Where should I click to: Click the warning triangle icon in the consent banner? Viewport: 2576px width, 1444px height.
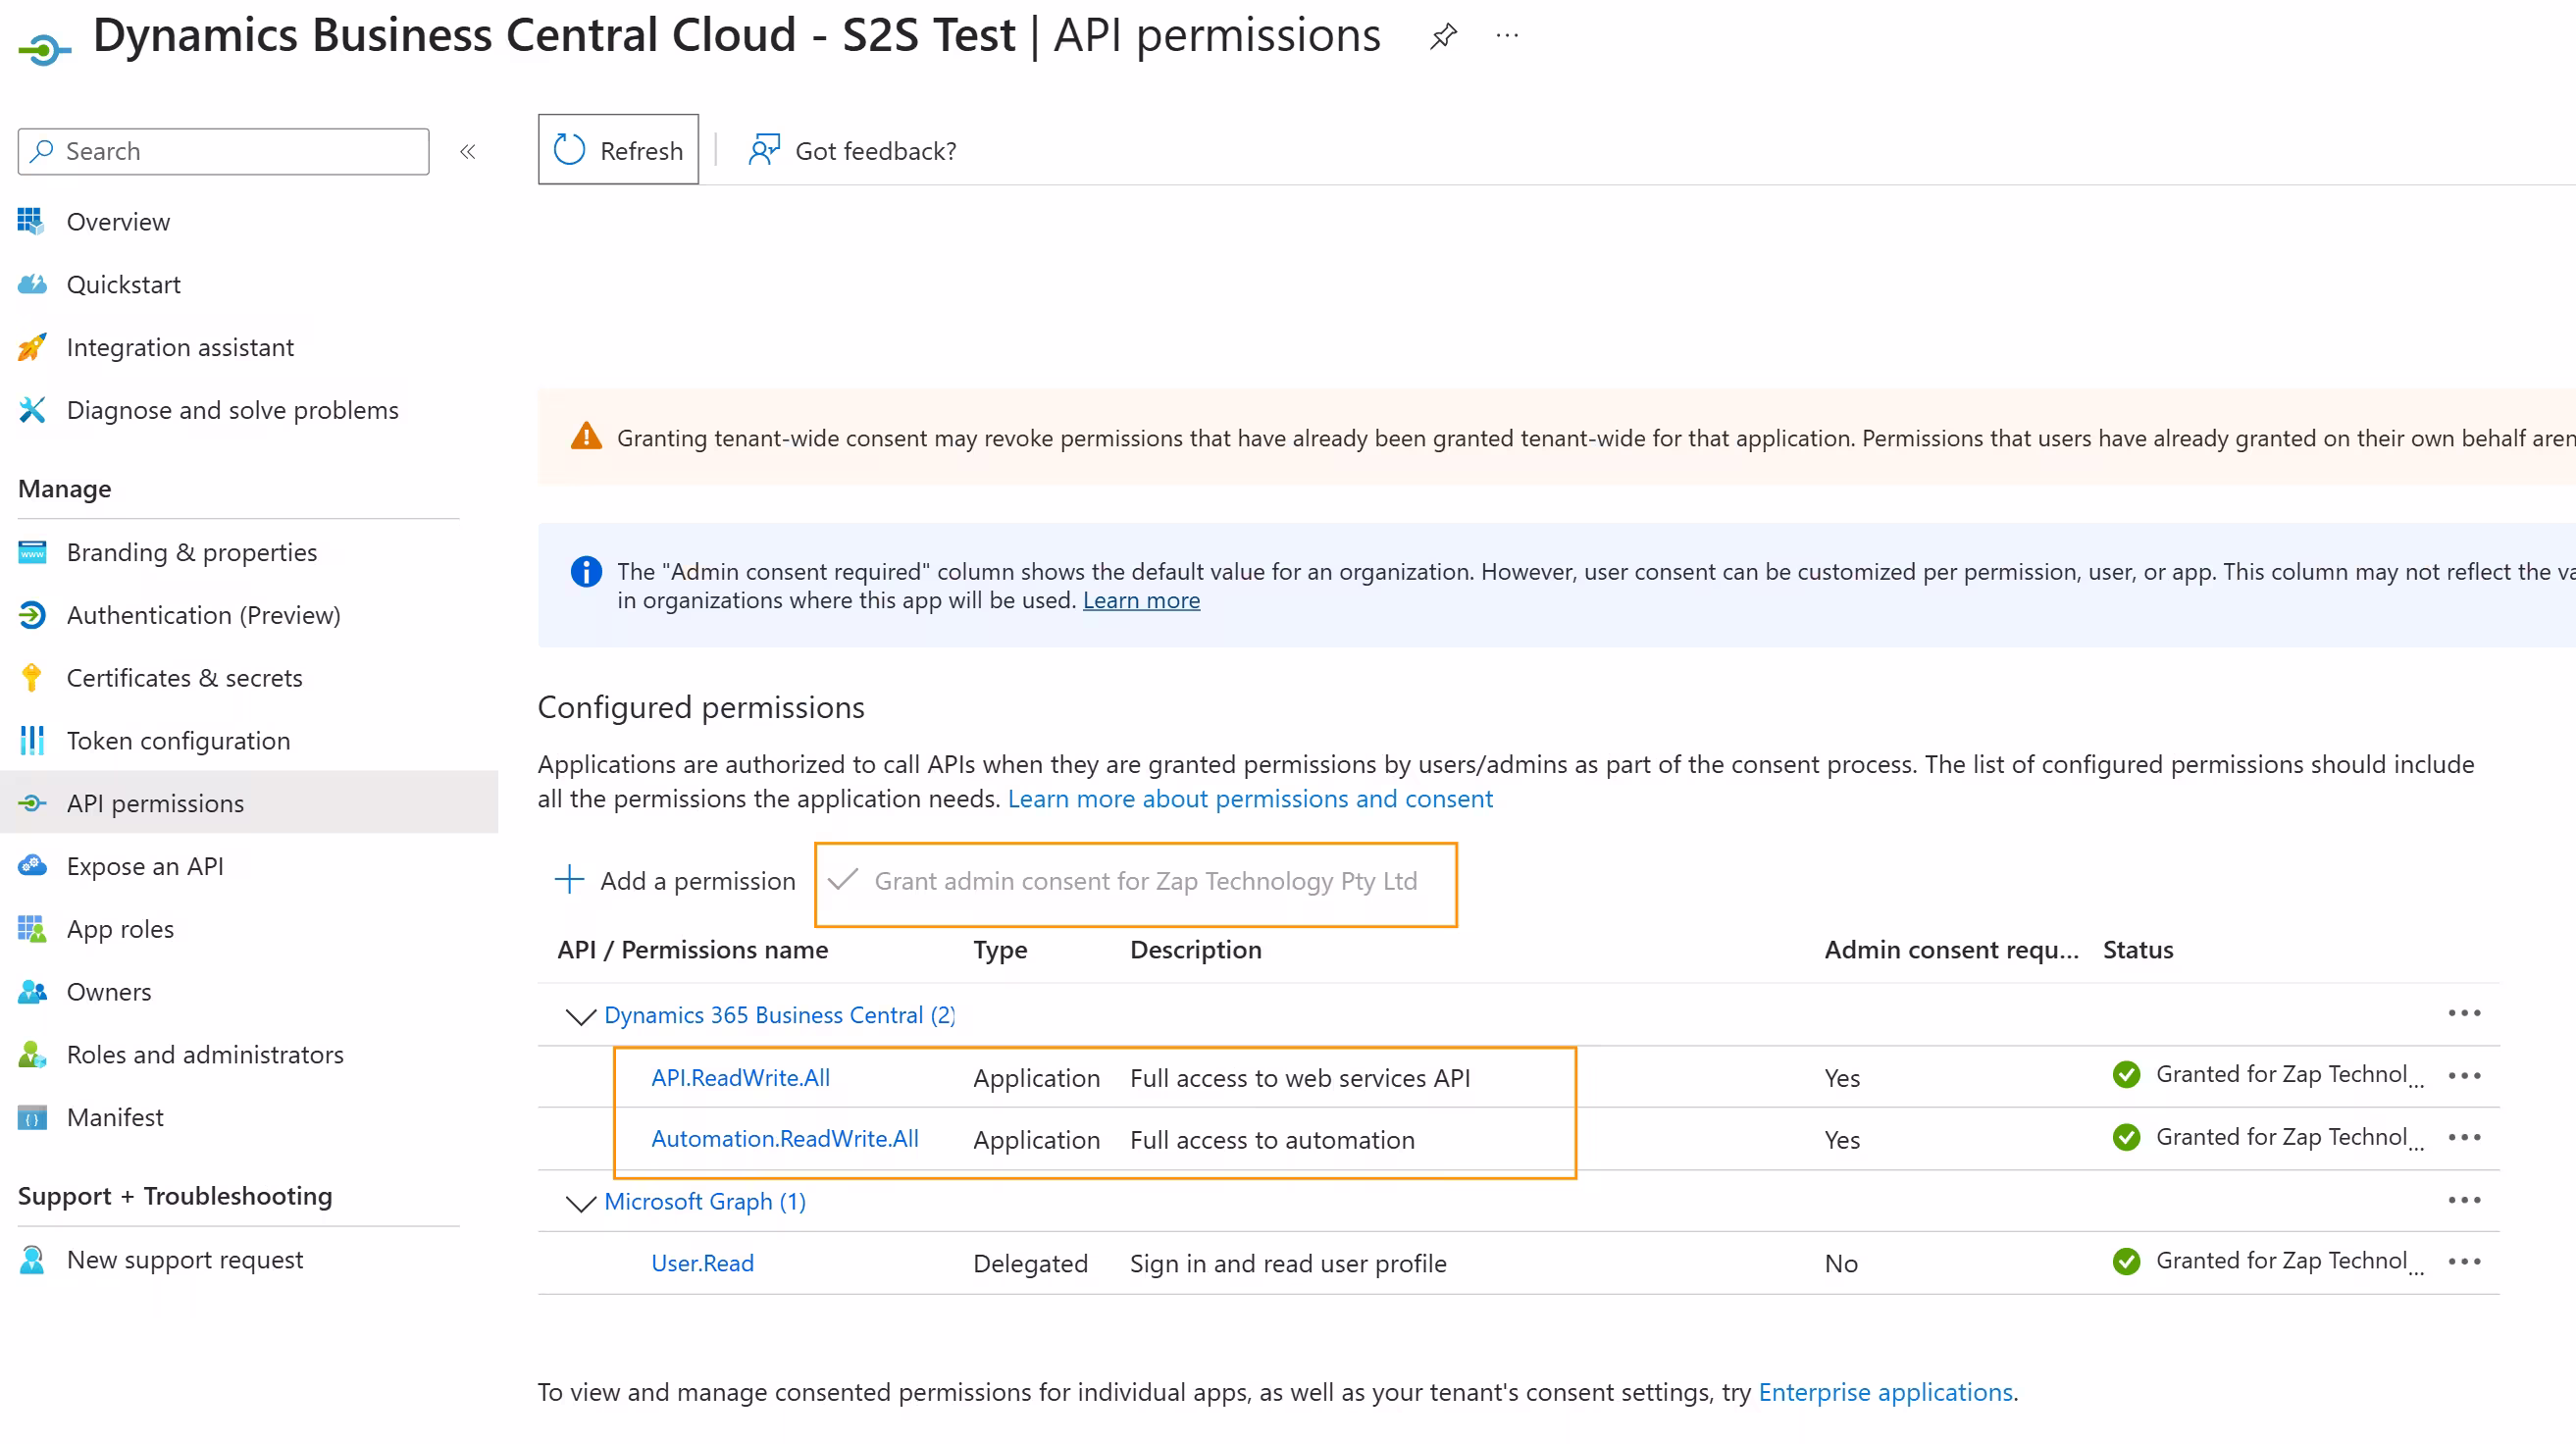586,437
